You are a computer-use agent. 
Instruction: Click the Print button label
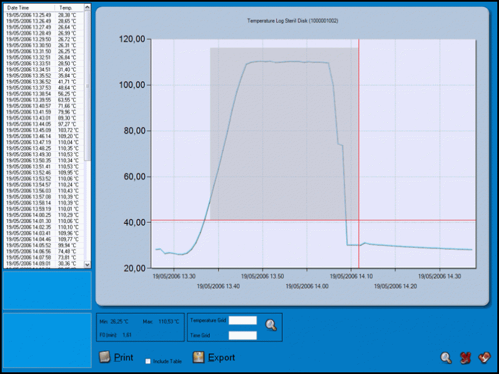124,358
